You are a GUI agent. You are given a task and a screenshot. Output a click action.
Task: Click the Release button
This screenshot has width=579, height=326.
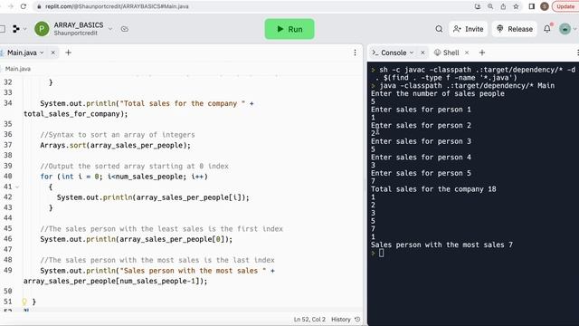tap(515, 29)
